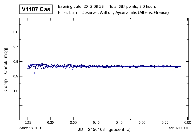Click the 0.9 y-axis tick label

tap(16, 76)
